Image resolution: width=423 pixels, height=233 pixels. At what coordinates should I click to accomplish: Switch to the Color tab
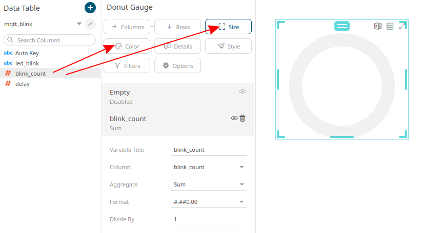click(127, 46)
